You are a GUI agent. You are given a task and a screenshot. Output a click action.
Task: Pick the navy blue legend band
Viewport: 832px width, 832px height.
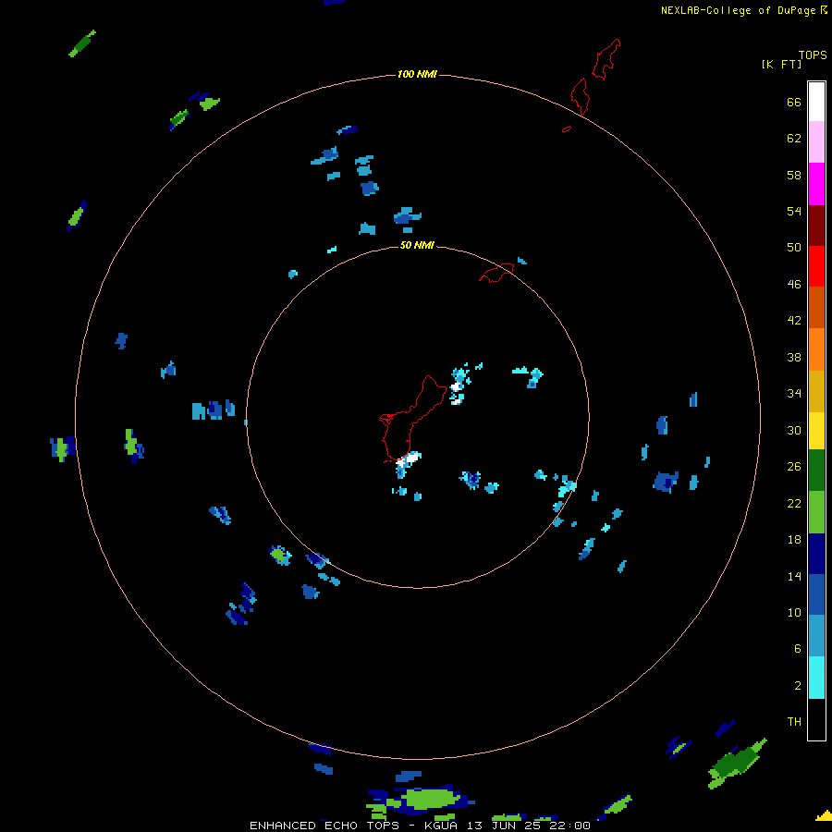click(x=816, y=554)
